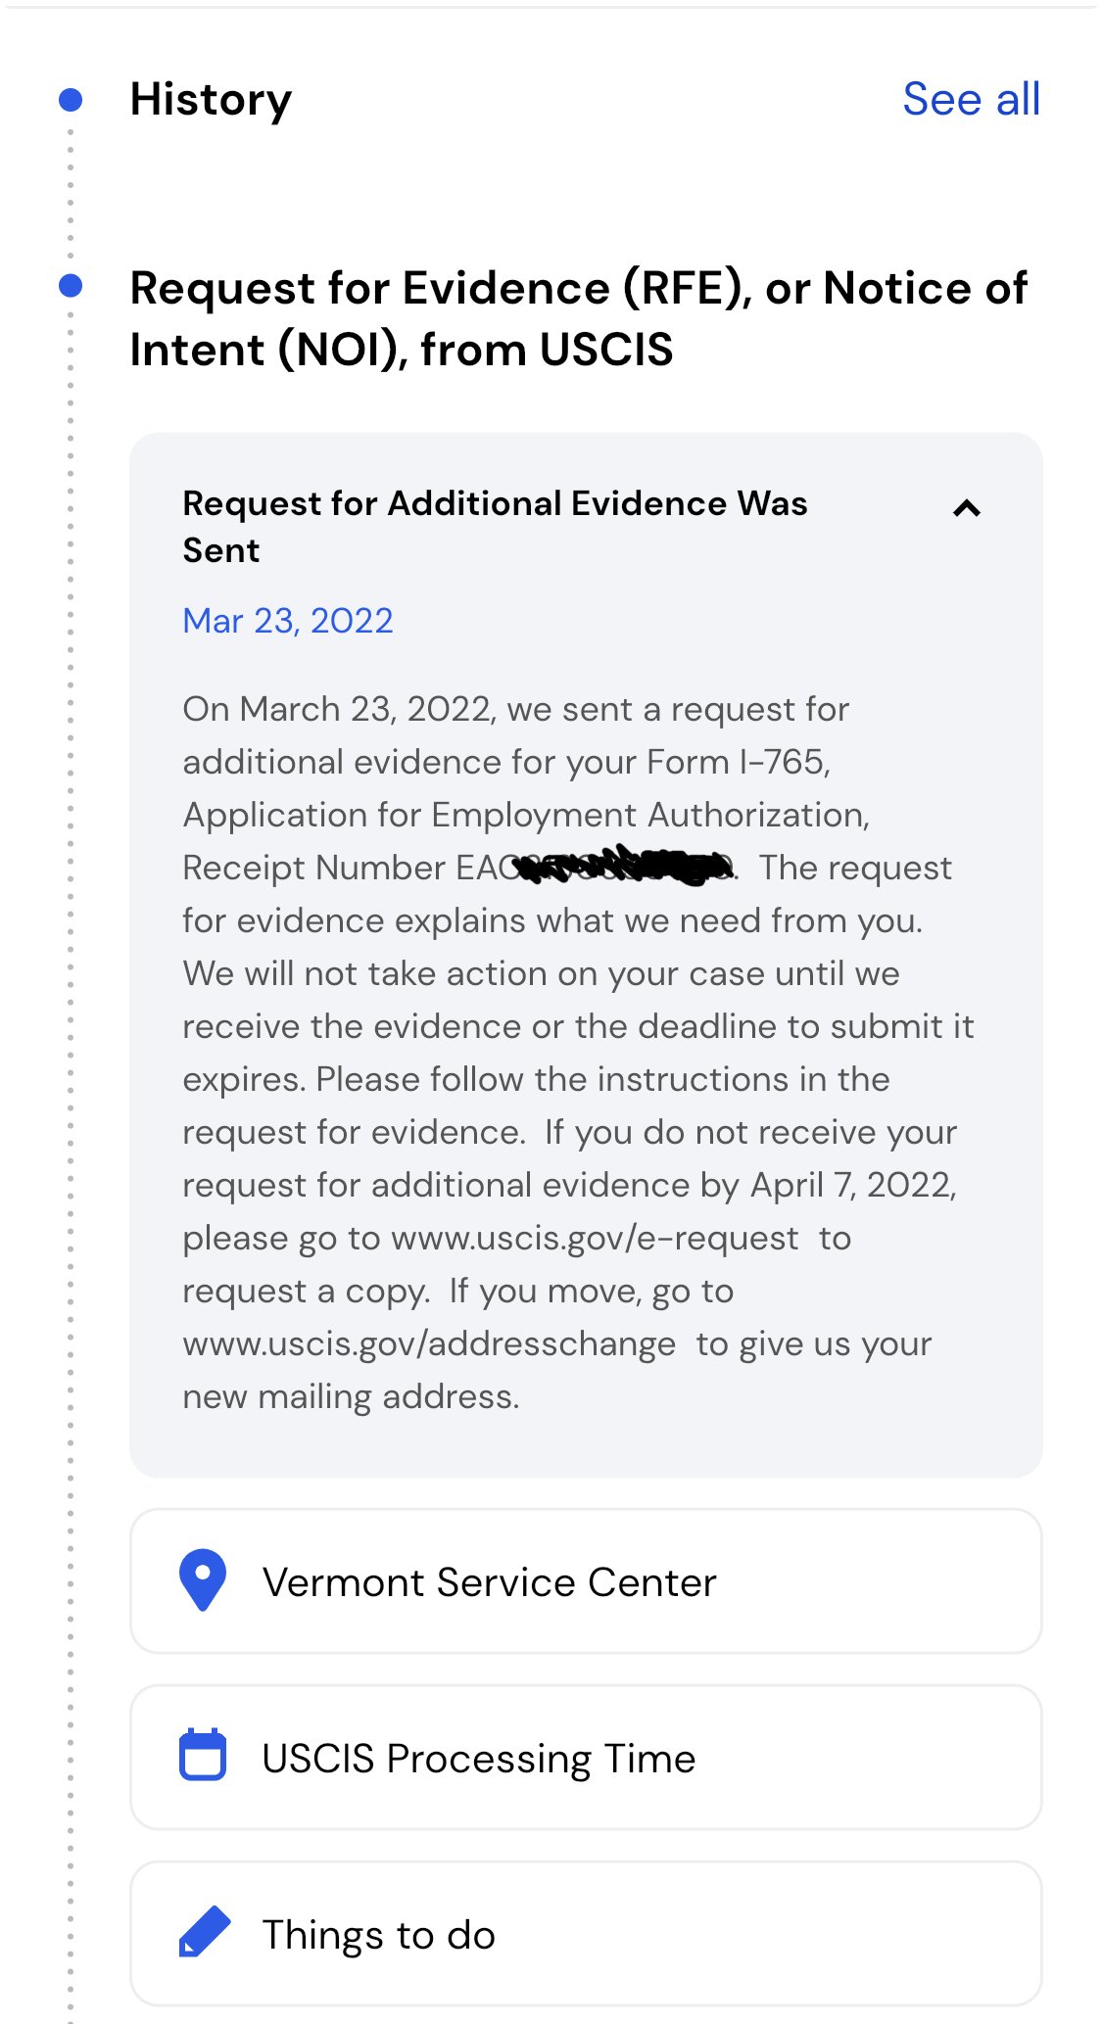Click the "April 7, 2022" deadline text
1102x2024 pixels.
851,1186
